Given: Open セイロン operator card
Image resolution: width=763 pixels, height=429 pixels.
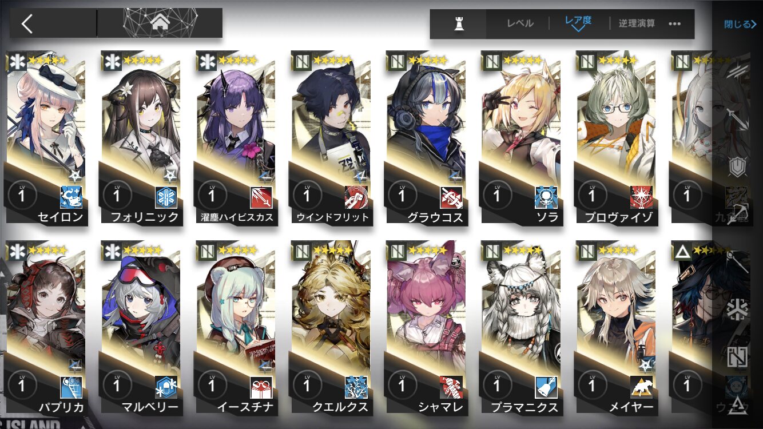Looking at the screenshot, I should pyautogui.click(x=46, y=137).
